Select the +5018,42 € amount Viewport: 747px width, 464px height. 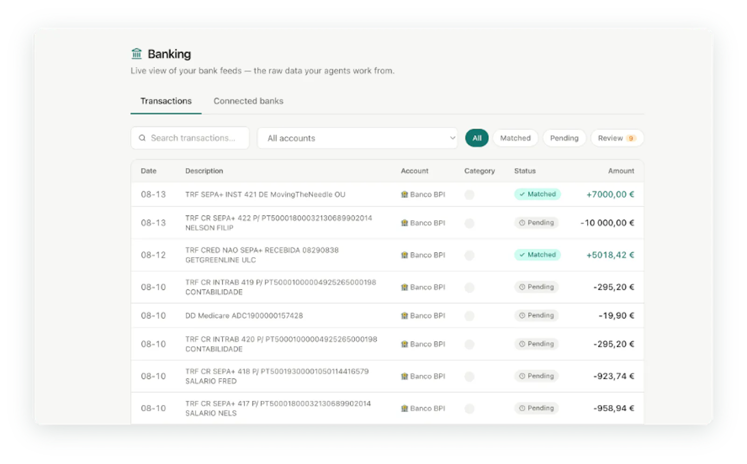tap(610, 255)
